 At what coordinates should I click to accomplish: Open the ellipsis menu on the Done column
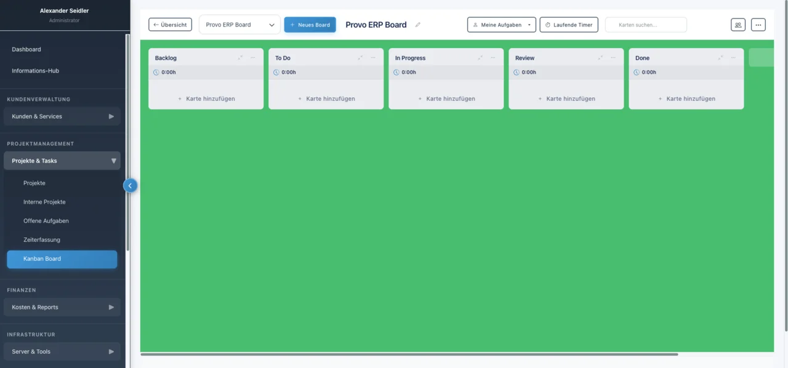pyautogui.click(x=733, y=57)
